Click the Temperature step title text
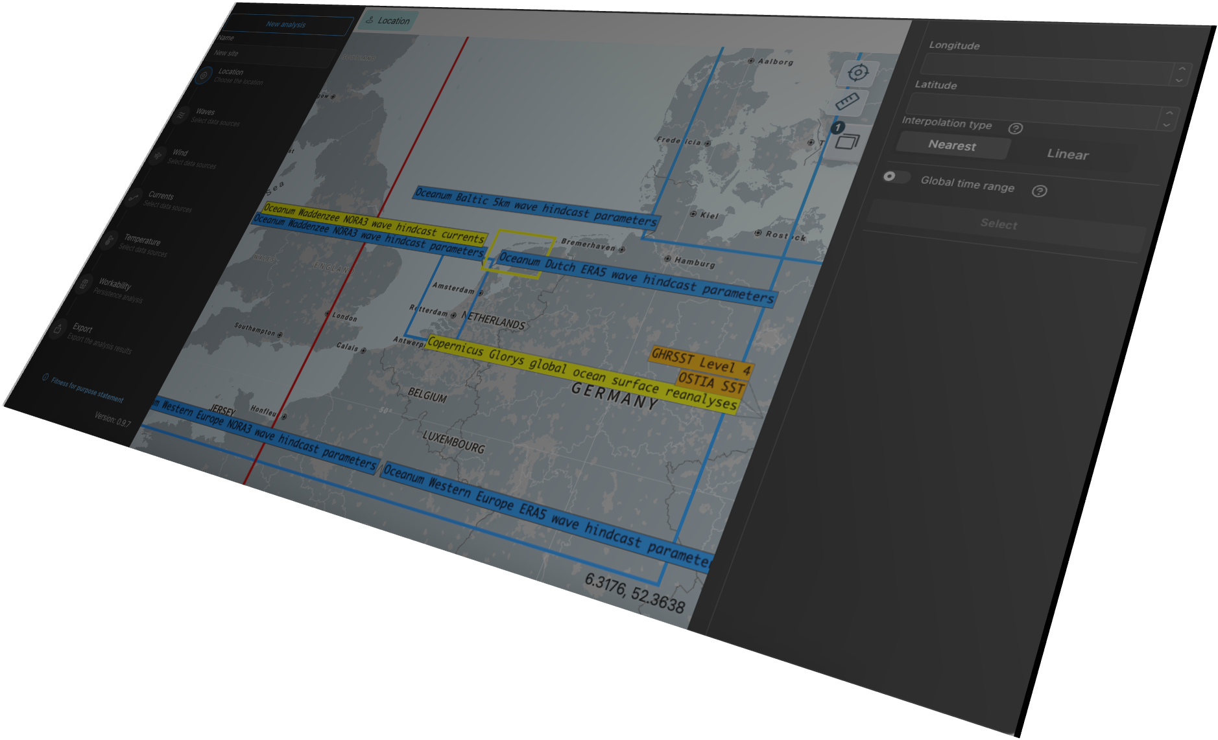Viewport: 1218px width, 740px height. [142, 240]
